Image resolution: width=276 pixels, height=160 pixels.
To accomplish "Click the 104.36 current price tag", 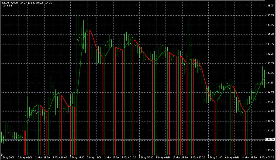I will pyautogui.click(x=270, y=139).
